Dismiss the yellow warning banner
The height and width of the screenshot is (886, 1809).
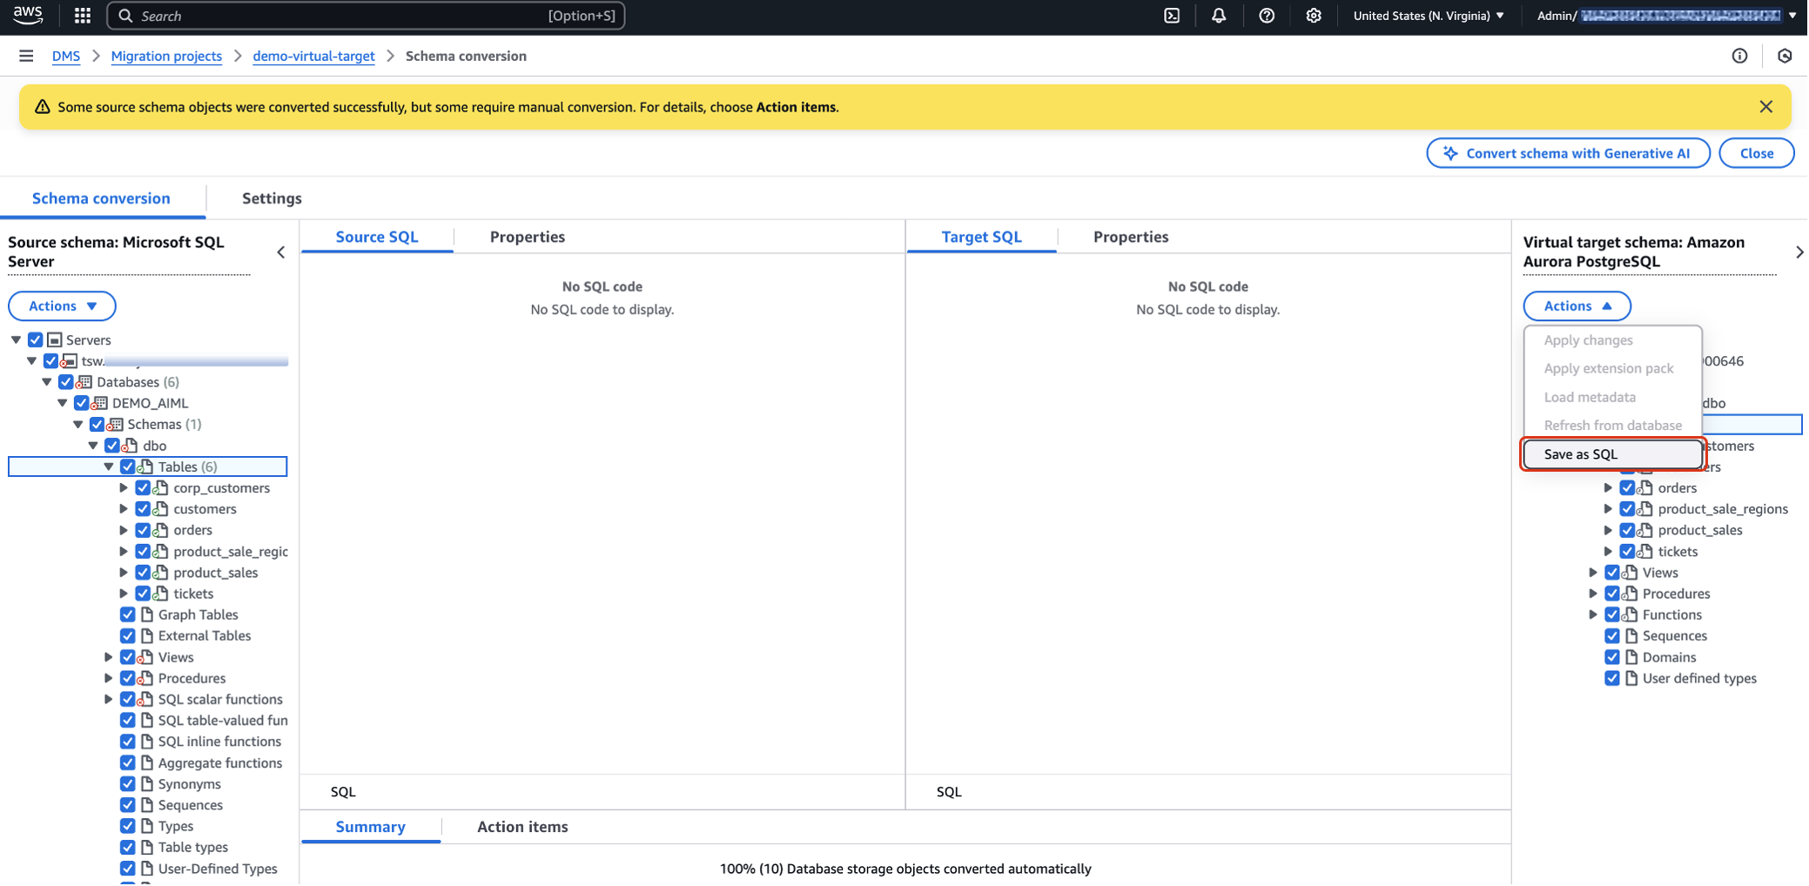click(1765, 107)
